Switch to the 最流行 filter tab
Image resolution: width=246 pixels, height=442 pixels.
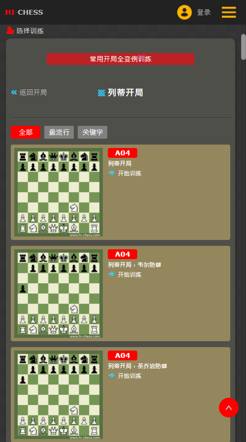pyautogui.click(x=59, y=132)
